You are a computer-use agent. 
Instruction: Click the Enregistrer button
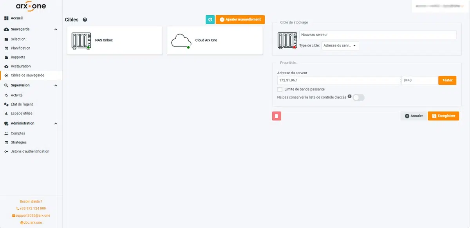coord(443,116)
